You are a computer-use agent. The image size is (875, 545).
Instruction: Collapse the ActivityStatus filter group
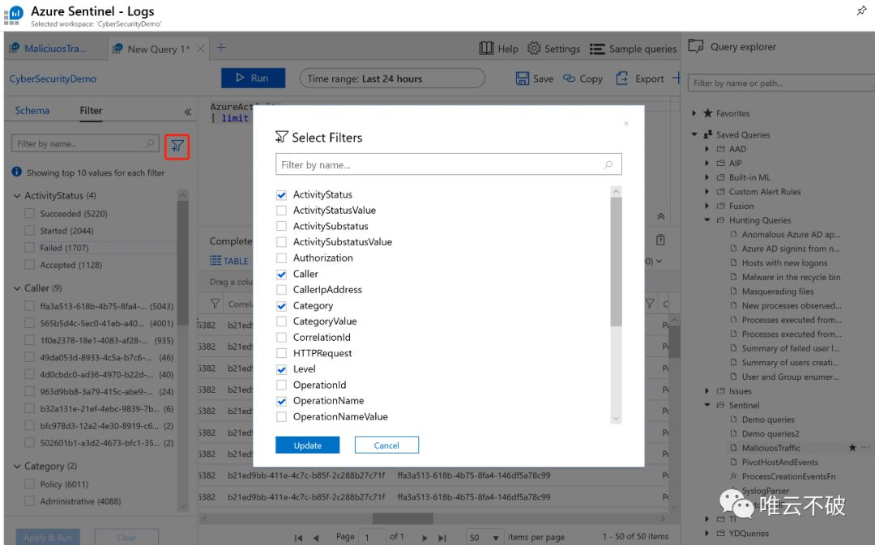[17, 196]
